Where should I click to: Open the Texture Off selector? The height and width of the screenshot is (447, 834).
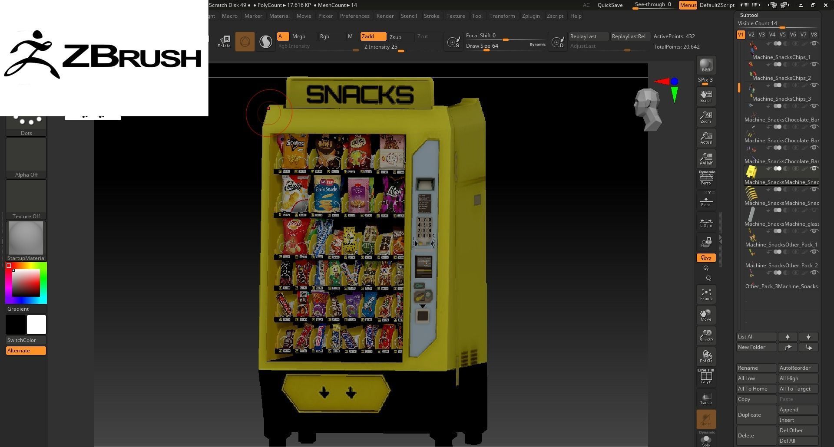[26, 200]
